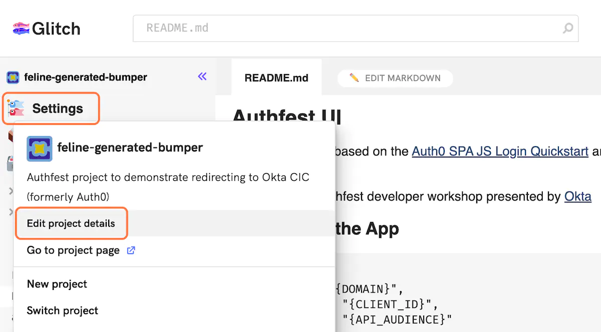The height and width of the screenshot is (332, 601).
Task: Click the "{API_AUDIENCE}" code text
Action: (x=397, y=319)
